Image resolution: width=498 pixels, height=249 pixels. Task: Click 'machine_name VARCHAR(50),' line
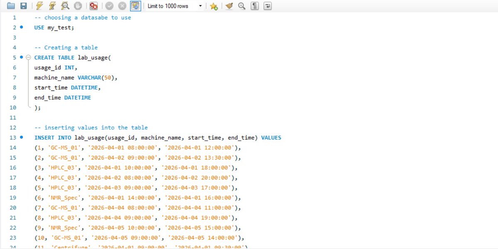(x=76, y=77)
